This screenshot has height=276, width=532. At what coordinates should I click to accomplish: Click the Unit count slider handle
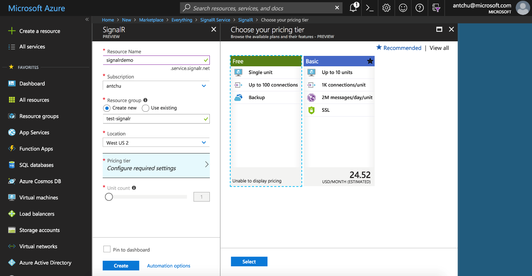click(x=109, y=197)
